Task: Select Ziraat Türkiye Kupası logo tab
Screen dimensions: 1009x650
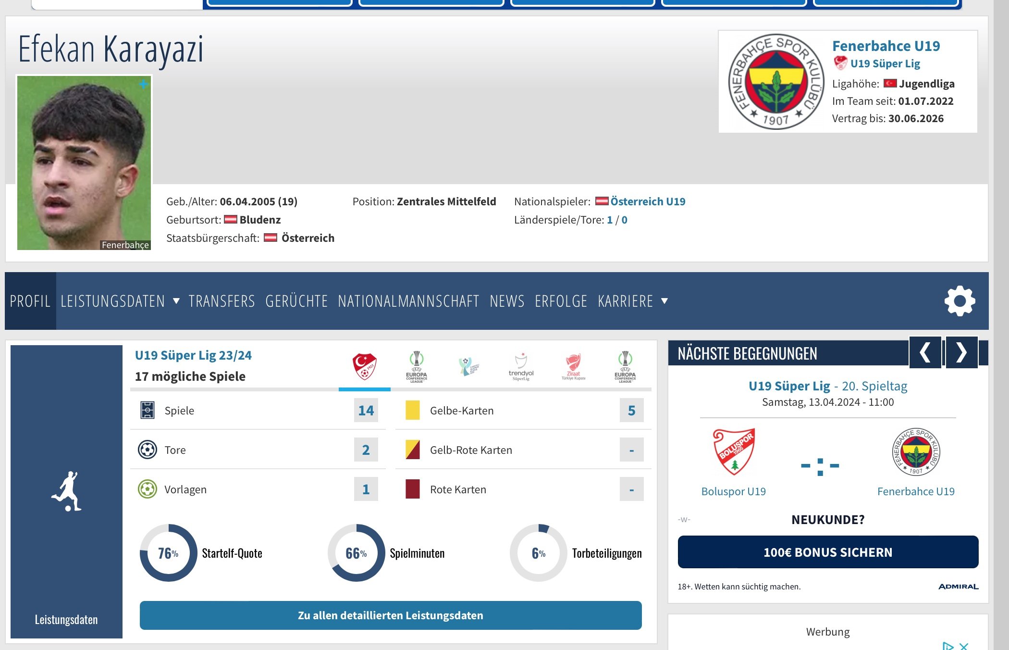Action: pyautogui.click(x=573, y=367)
